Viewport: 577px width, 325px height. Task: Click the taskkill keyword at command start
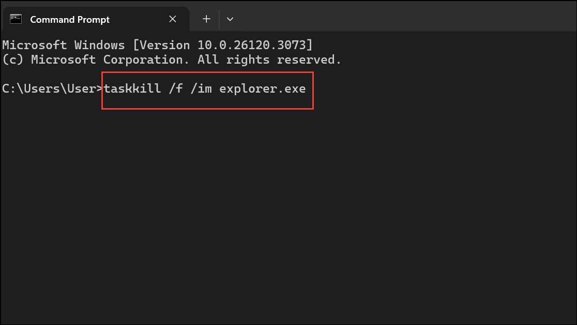coord(131,88)
